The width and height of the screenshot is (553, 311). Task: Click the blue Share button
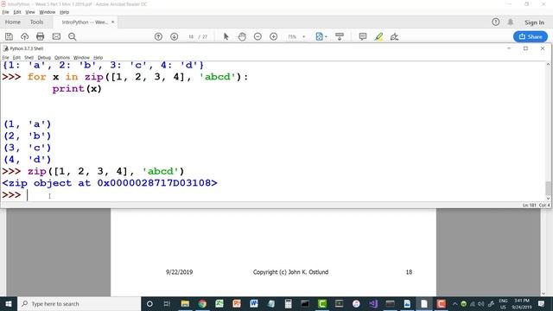(531, 36)
